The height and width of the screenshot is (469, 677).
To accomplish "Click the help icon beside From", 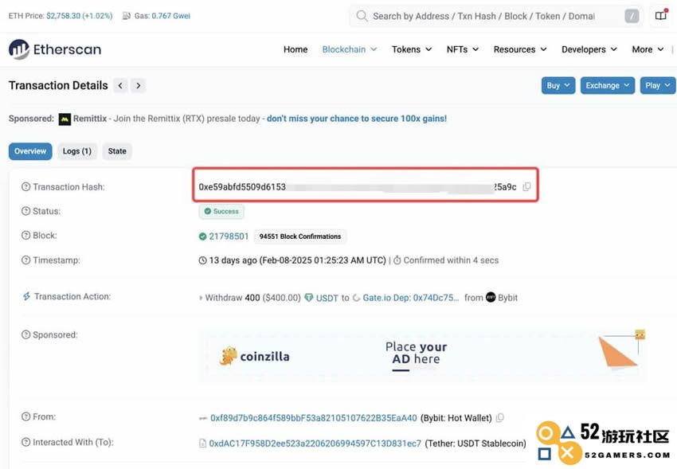I will (26, 416).
